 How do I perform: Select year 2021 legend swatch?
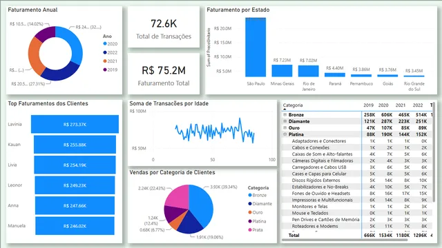105,61
